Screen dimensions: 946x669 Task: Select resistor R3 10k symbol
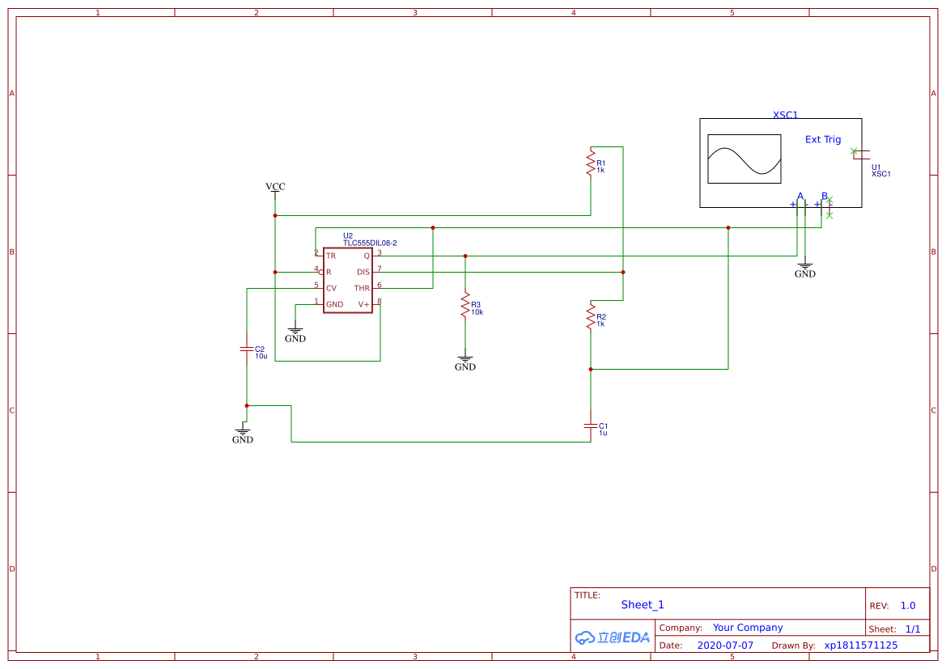click(x=465, y=306)
